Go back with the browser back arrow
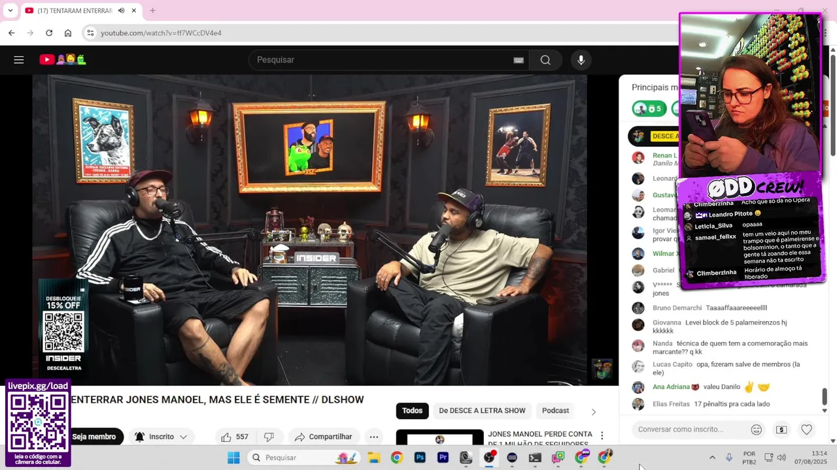The image size is (837, 470). coord(12,33)
